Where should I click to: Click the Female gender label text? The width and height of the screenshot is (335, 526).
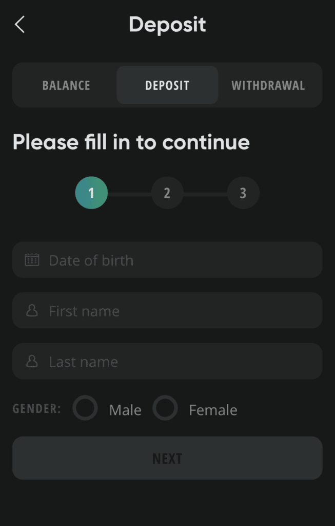pos(213,410)
